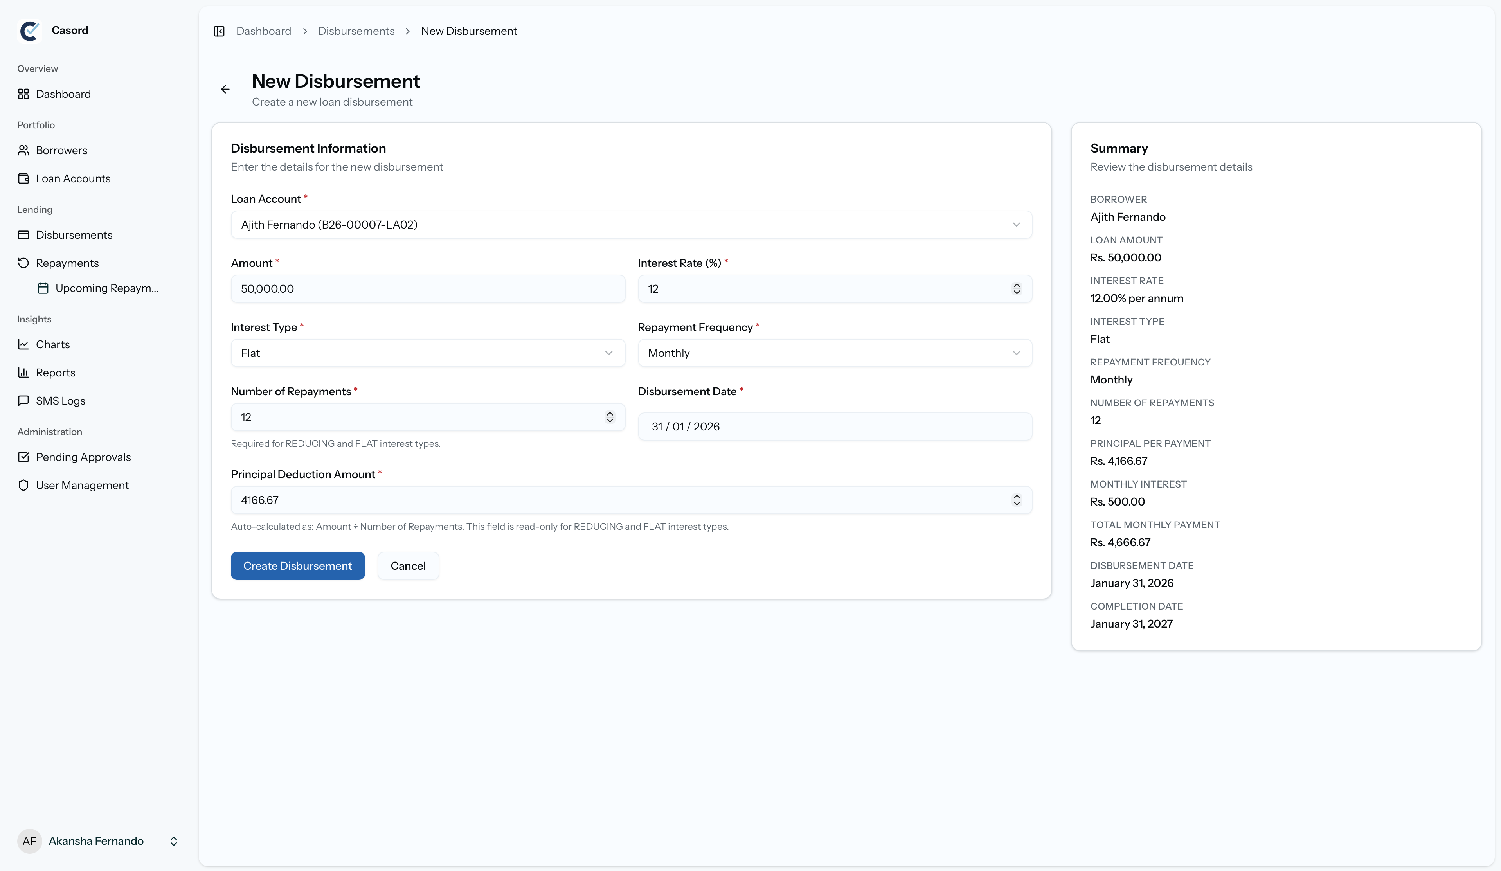Open Upcoming Repayments calendar item
Image resolution: width=1501 pixels, height=871 pixels.
point(106,288)
